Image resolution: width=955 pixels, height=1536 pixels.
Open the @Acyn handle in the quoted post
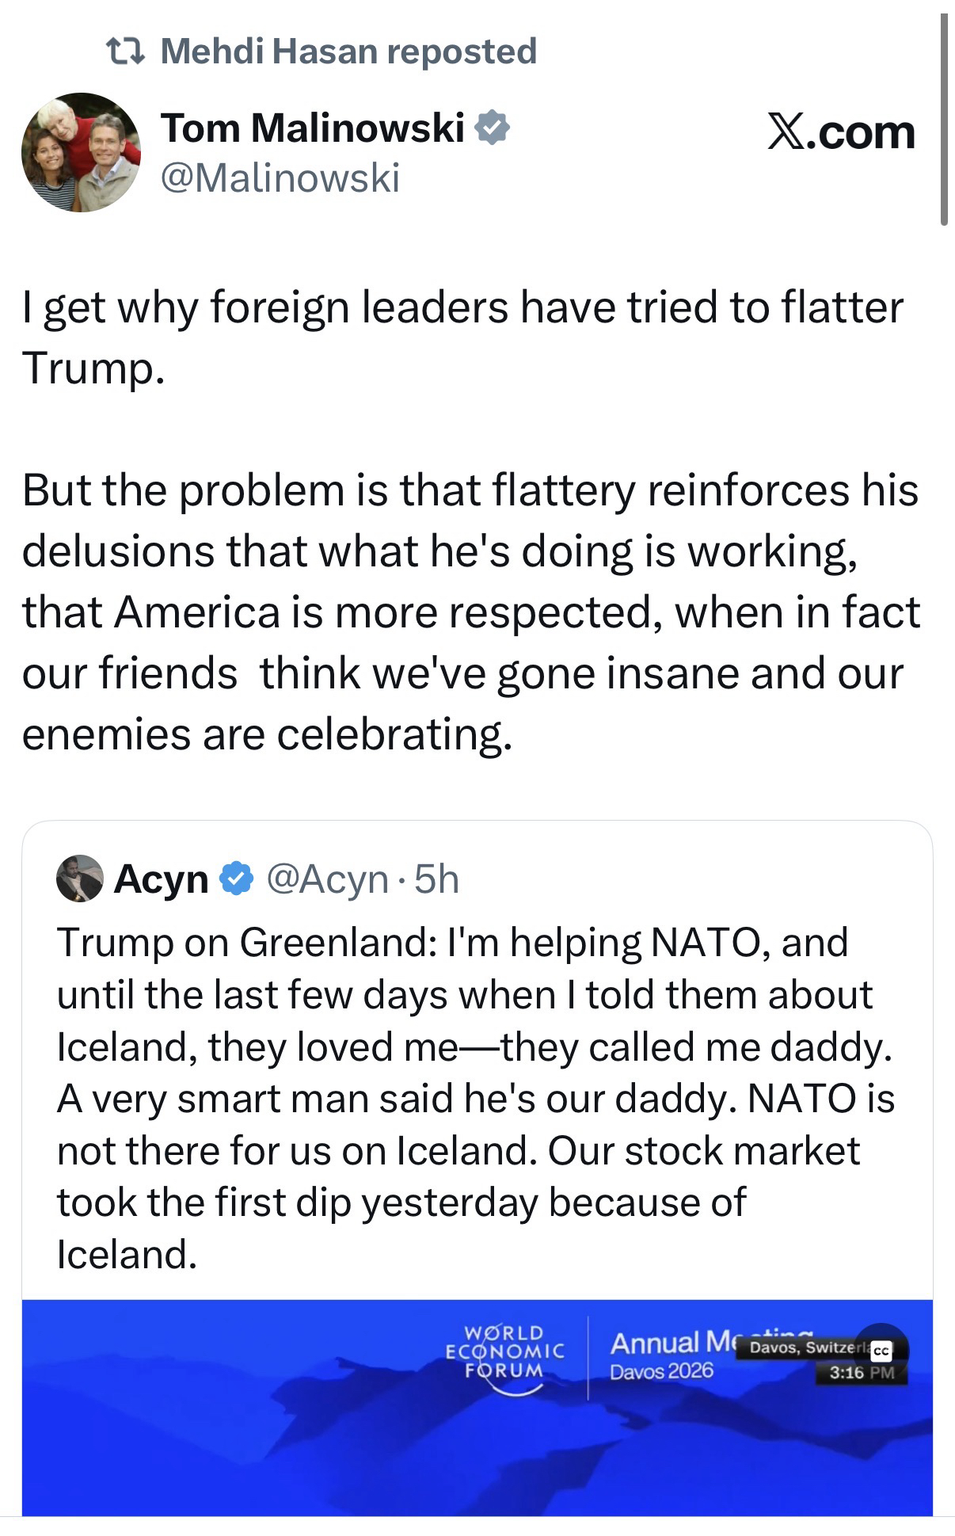[327, 879]
